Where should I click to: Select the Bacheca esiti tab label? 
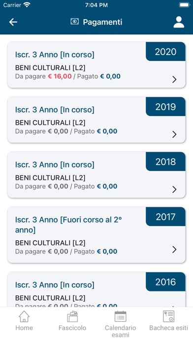[x=168, y=328]
